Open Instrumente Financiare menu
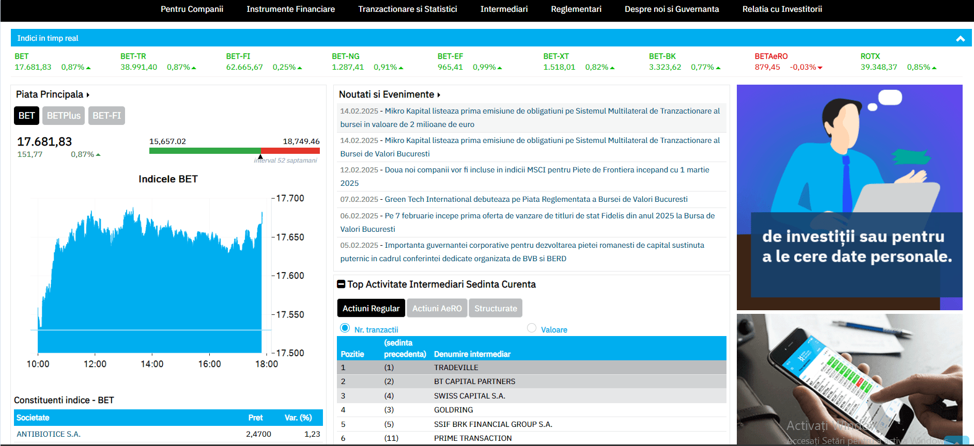Screen dimensions: 974x446 [290, 9]
